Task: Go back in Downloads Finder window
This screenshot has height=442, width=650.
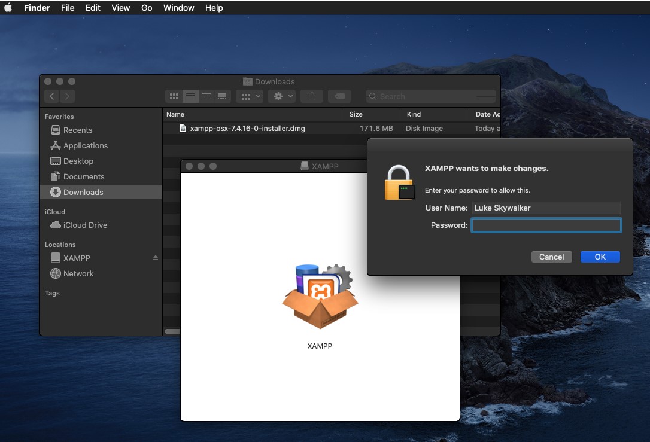Action: (52, 96)
